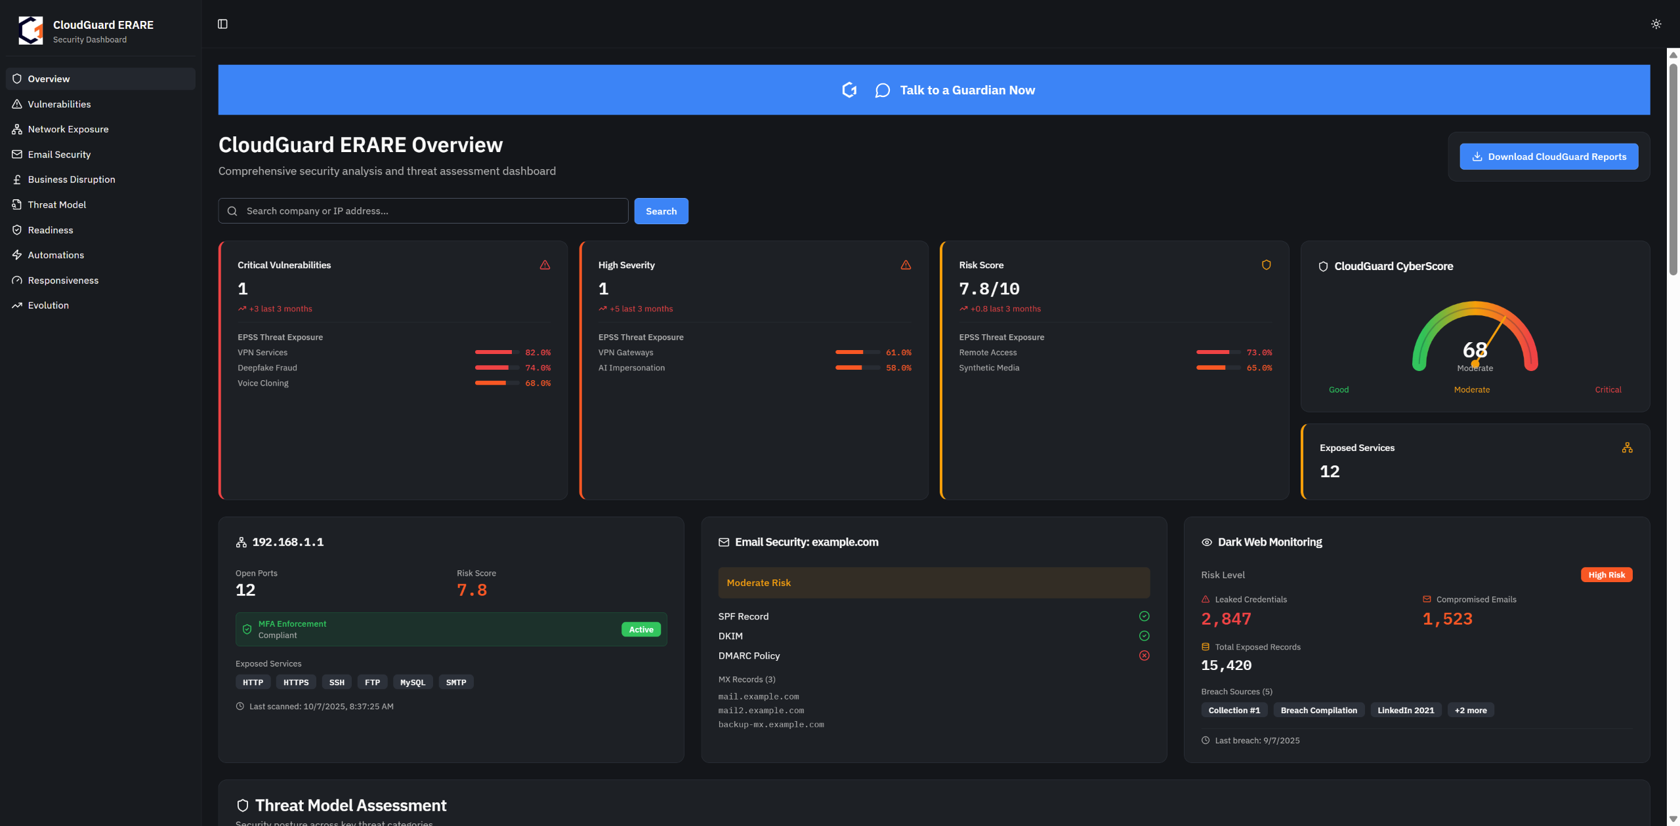Viewport: 1680px width, 826px height.
Task: Switch theme with the sun icon
Action: pos(1656,24)
